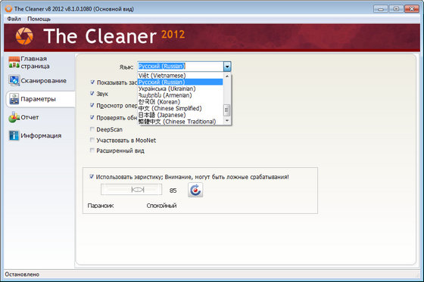Open the Отчет report chart icon
Image resolution: width=424 pixels, height=282 pixels.
coord(14,117)
